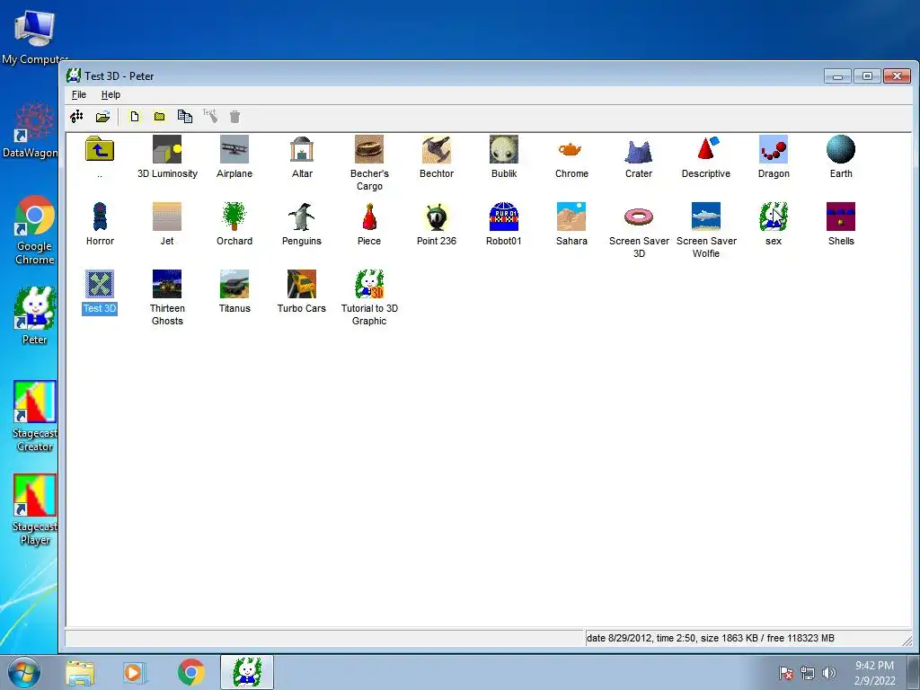Image resolution: width=920 pixels, height=690 pixels.
Task: Select the Bechtor spaceship icon
Action: [x=437, y=149]
